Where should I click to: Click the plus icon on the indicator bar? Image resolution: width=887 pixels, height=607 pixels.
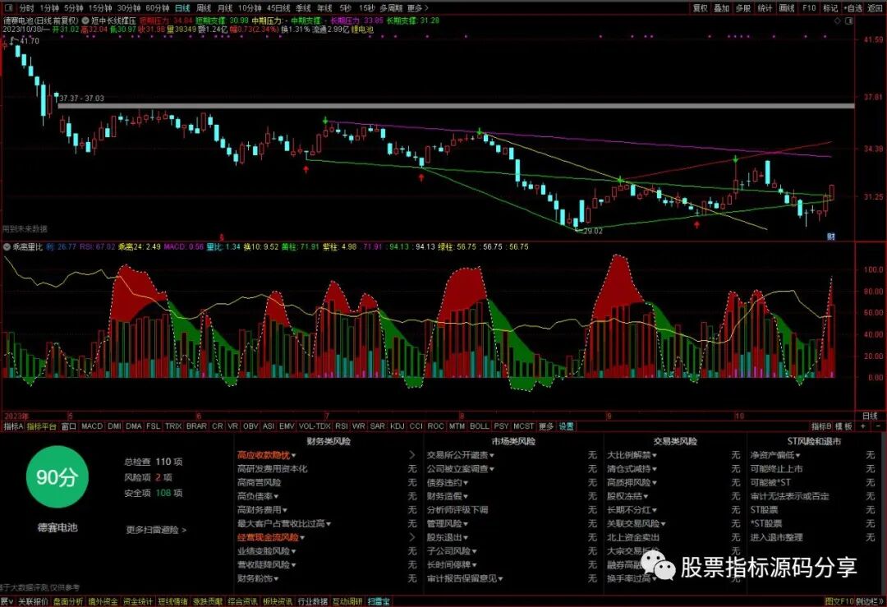pos(863,426)
